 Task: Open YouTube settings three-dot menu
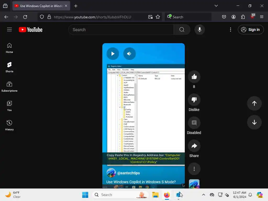tap(231, 30)
